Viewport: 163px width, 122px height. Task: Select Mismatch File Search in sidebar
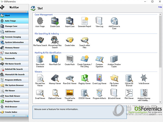click(14, 75)
